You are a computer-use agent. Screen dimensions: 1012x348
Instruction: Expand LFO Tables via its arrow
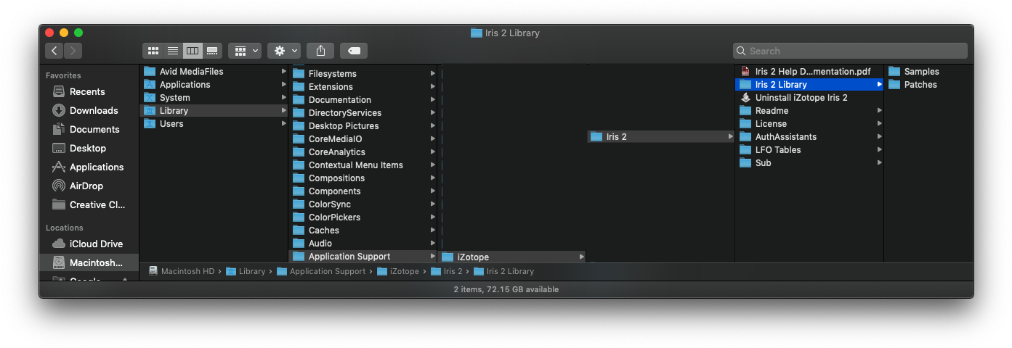pos(879,149)
